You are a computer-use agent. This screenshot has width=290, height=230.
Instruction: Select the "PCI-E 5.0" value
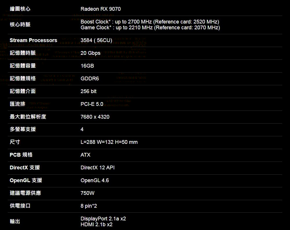click(92, 104)
